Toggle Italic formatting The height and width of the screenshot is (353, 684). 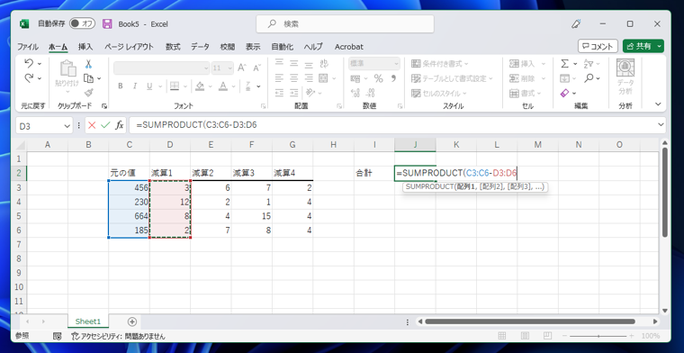[135, 86]
